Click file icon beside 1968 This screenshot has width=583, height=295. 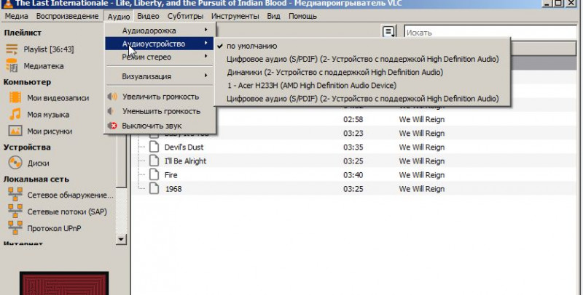point(154,188)
